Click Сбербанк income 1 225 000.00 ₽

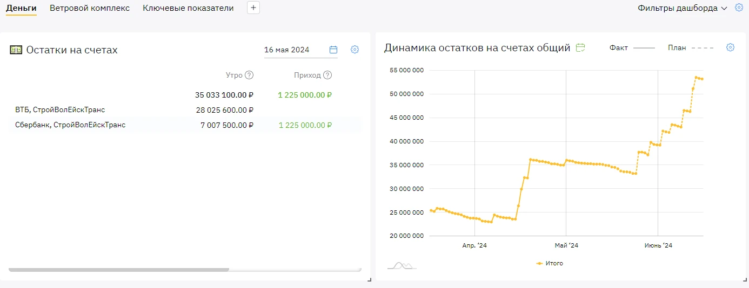[x=305, y=125]
